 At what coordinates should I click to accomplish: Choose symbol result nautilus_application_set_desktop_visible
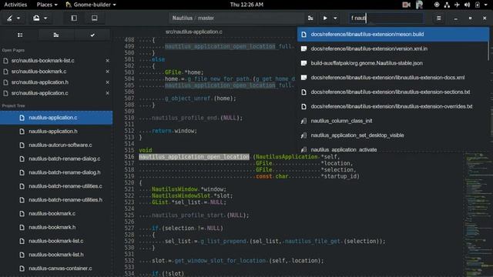(x=393, y=135)
